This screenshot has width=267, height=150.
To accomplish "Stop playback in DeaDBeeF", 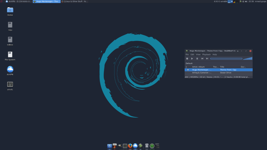I will click(x=187, y=58).
